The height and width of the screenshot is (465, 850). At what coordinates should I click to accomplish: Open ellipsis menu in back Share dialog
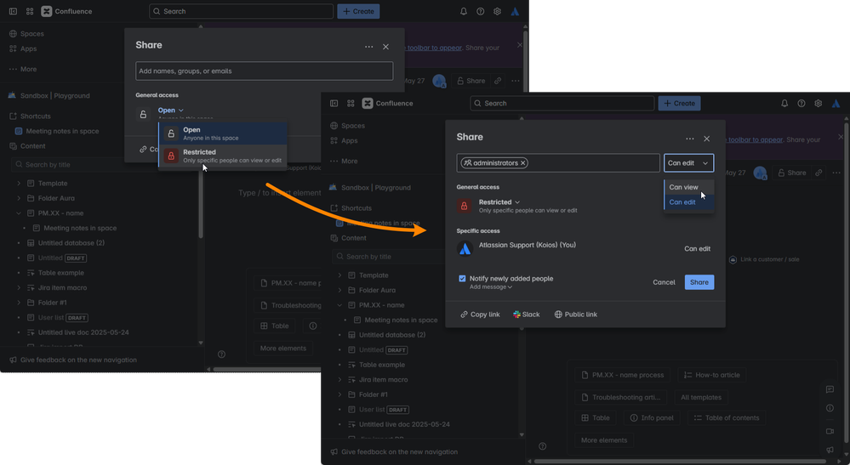pos(368,47)
